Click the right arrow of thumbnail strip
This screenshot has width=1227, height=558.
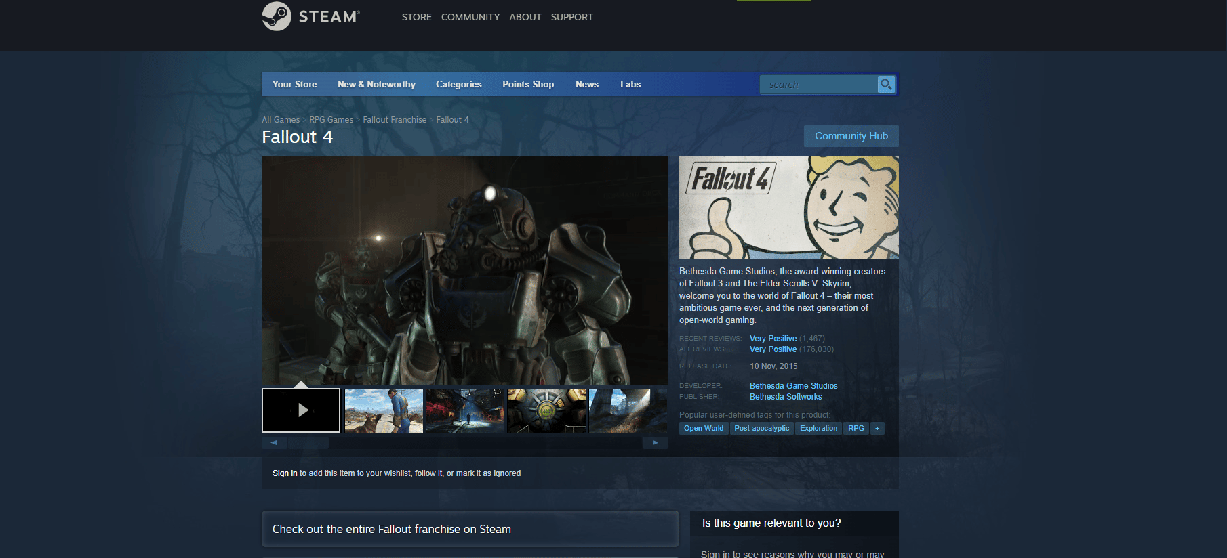[x=655, y=442]
